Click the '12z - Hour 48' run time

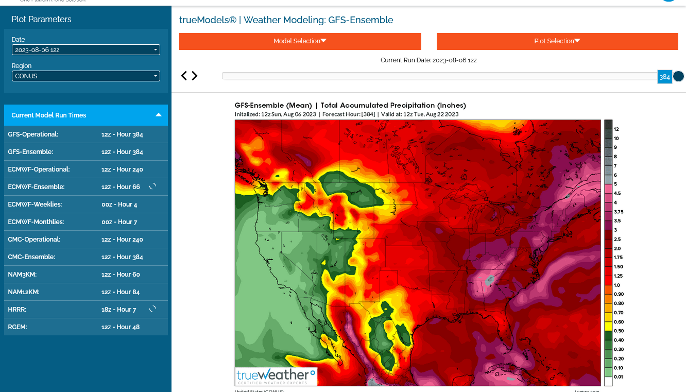(121, 327)
